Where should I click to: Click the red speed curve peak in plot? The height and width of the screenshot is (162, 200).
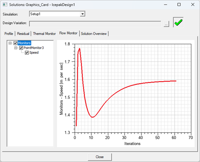(x=79, y=49)
